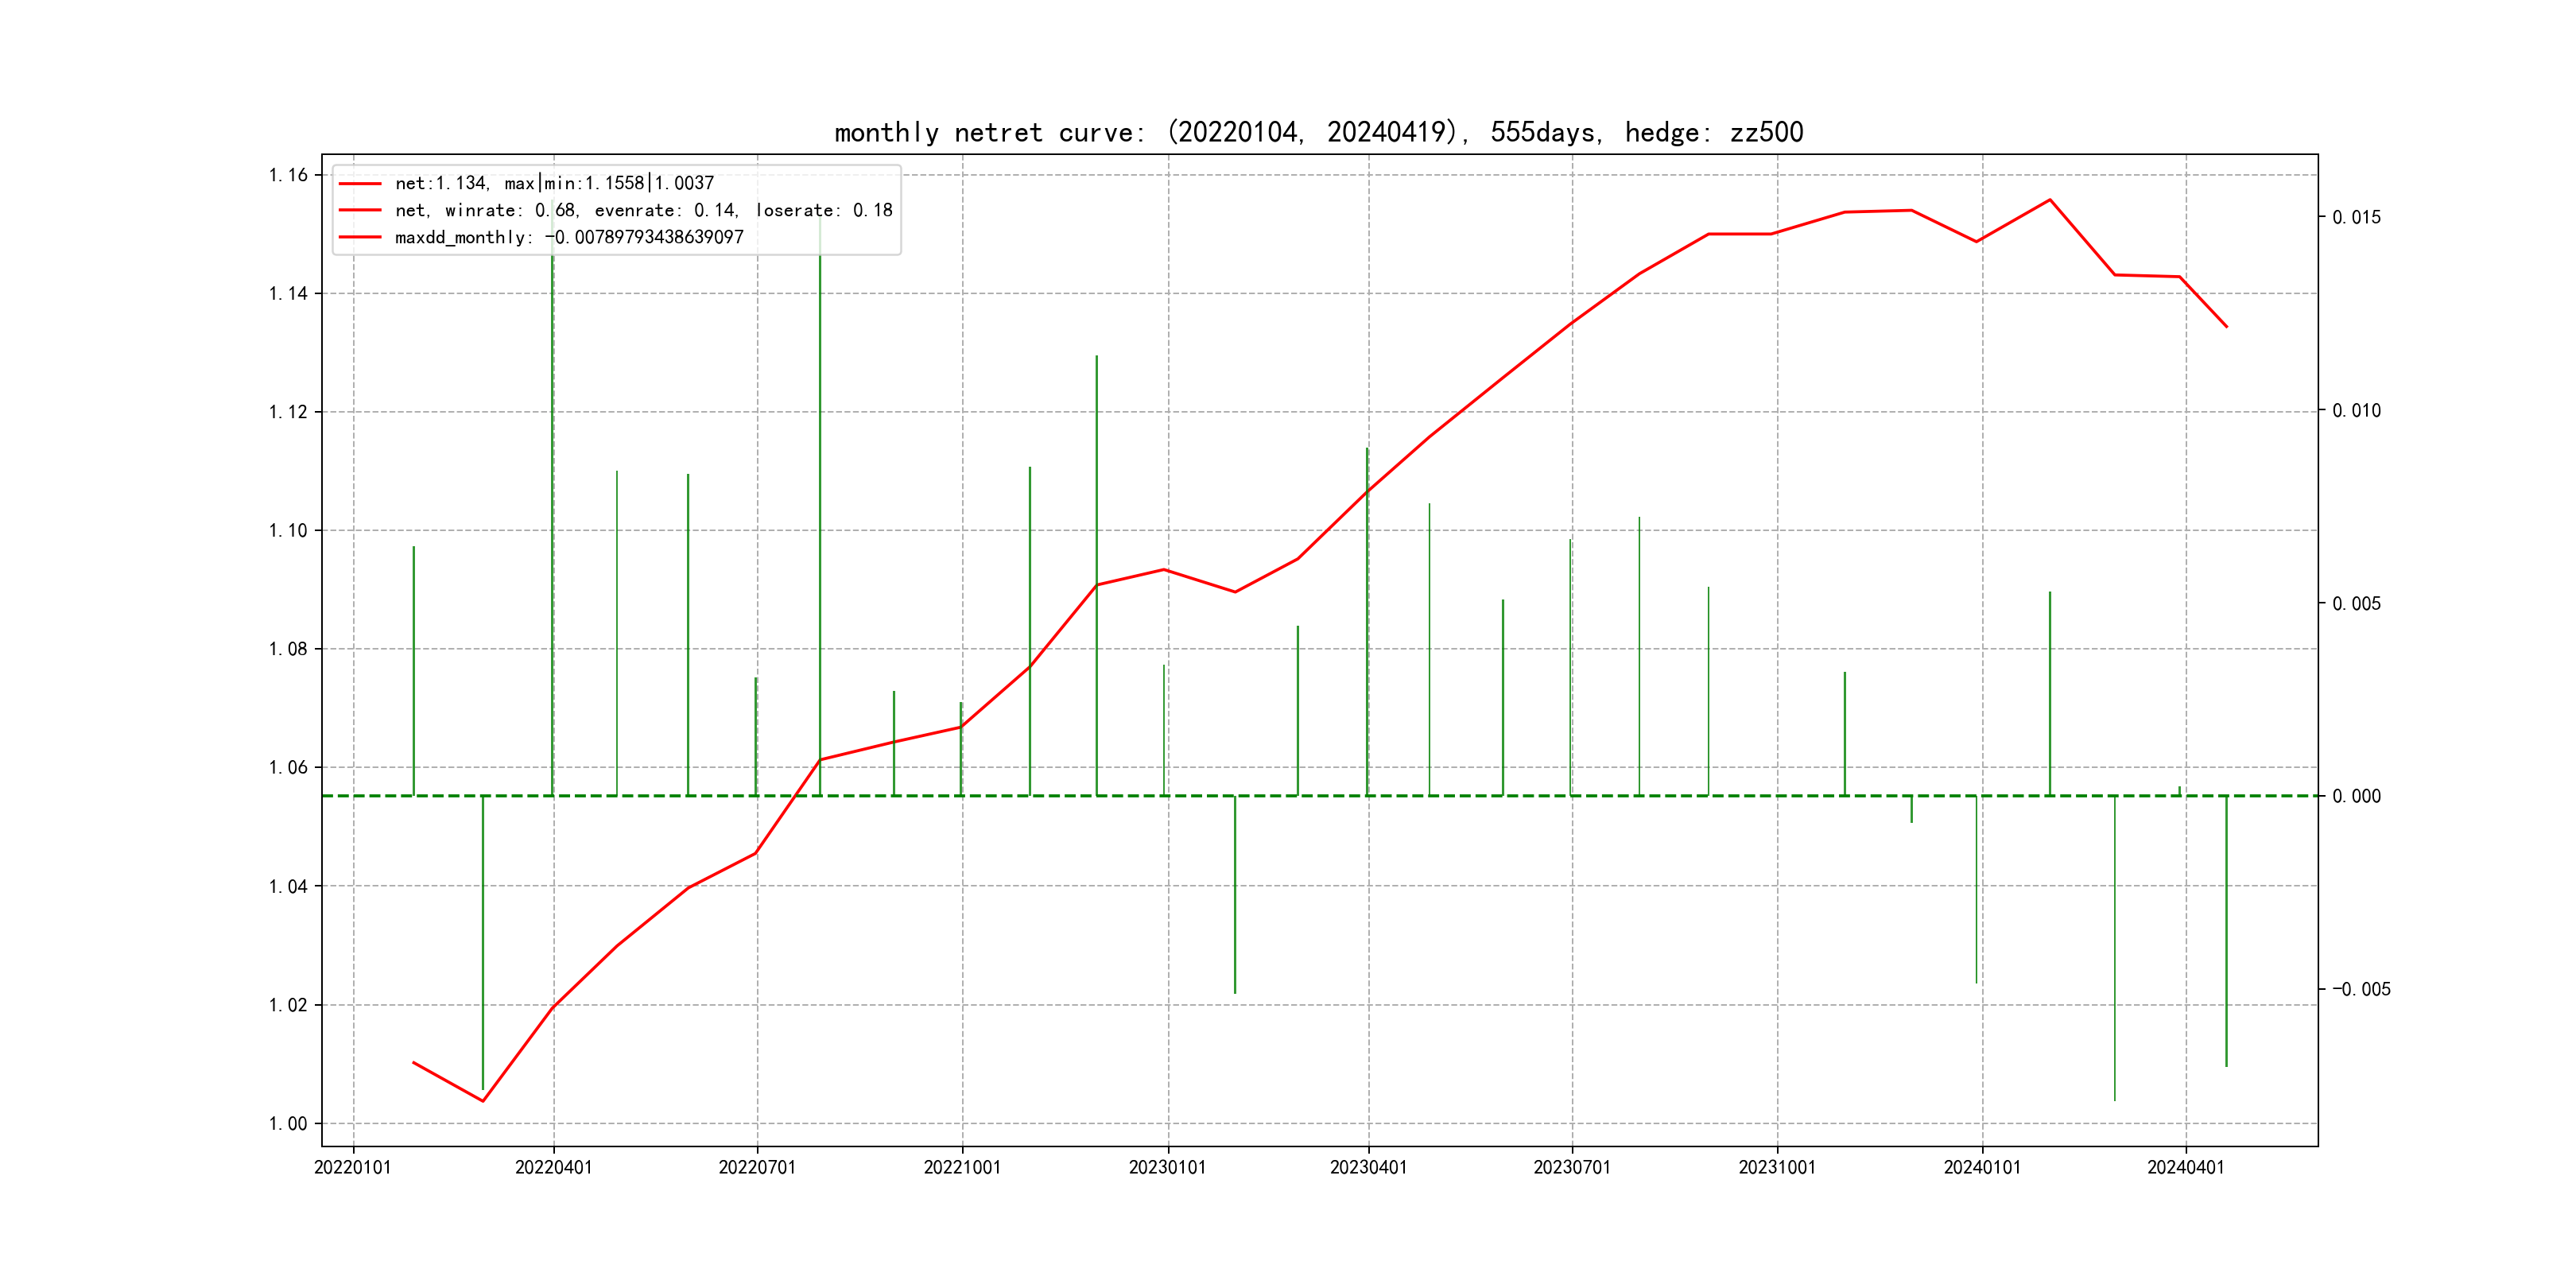The width and height of the screenshot is (2576, 1288).
Task: Click the winrate legend entry text
Action: click(643, 210)
